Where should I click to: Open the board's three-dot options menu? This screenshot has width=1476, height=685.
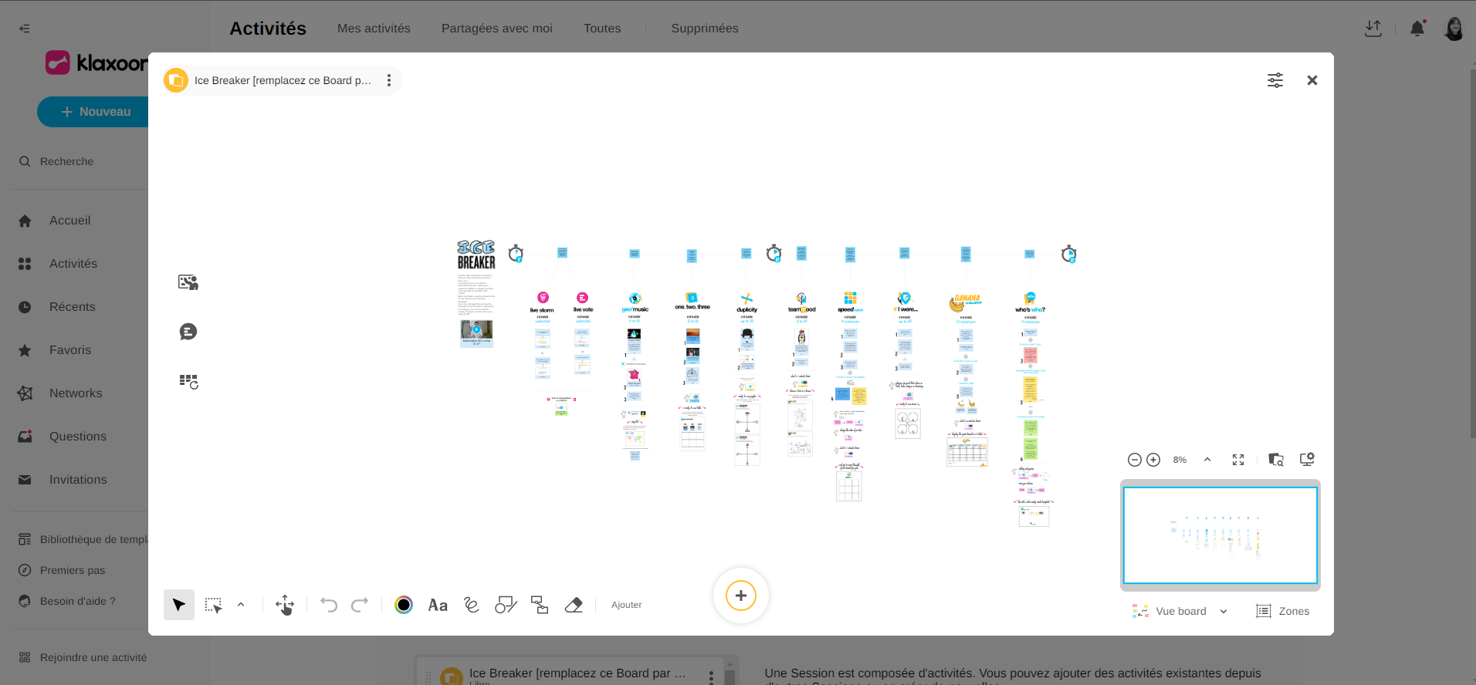click(x=389, y=80)
